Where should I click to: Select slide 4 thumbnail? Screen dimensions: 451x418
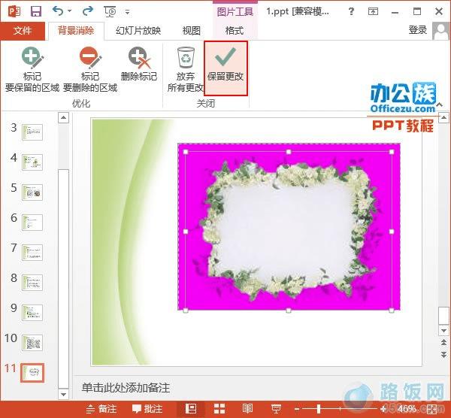(32, 162)
